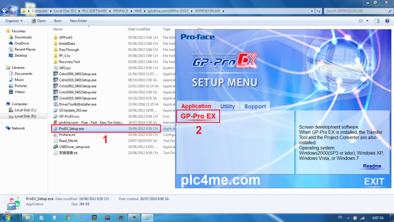The height and width of the screenshot is (222, 394).
Task: Click GP-Pro EX to start installation
Action: [x=198, y=116]
